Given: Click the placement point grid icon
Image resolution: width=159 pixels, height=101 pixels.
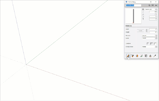Looking at the screenshot, I should 143,9.
